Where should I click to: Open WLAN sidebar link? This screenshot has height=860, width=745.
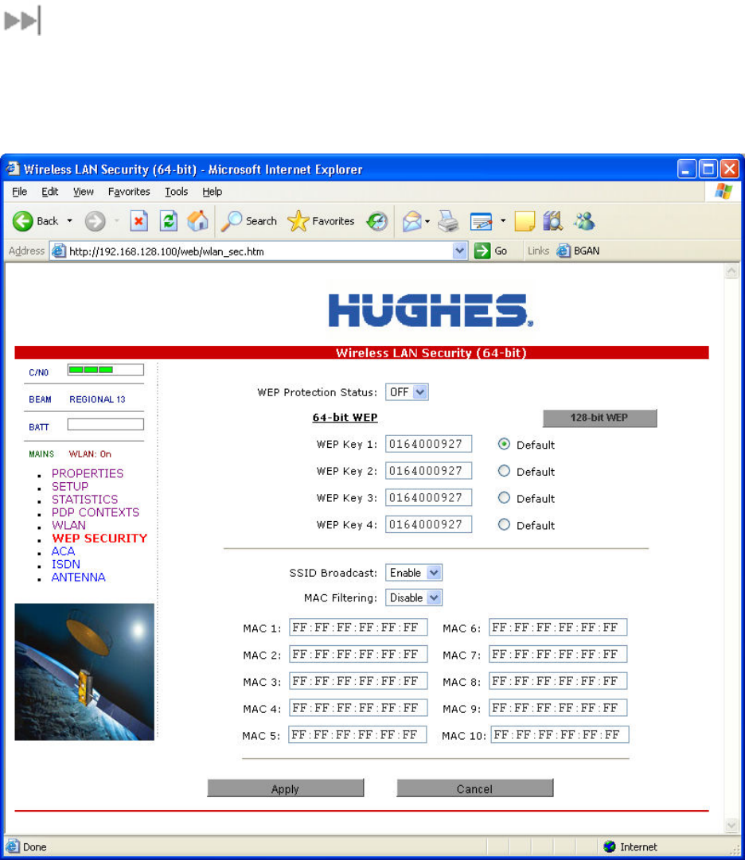click(x=68, y=525)
